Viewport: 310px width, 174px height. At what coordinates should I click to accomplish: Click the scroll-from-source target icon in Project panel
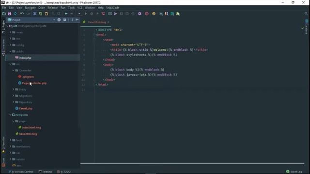click(59, 20)
